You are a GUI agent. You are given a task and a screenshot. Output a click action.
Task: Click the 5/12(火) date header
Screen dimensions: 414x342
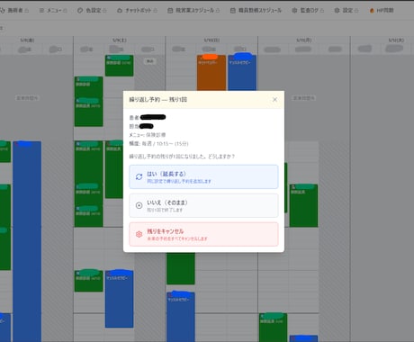pos(396,40)
